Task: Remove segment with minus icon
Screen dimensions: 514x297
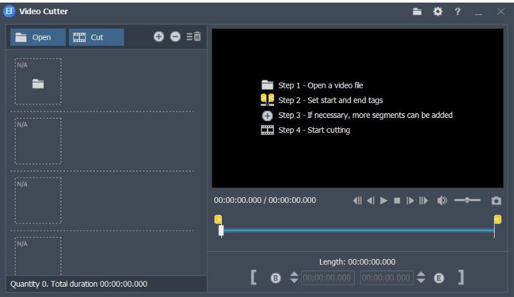Action: tap(175, 37)
